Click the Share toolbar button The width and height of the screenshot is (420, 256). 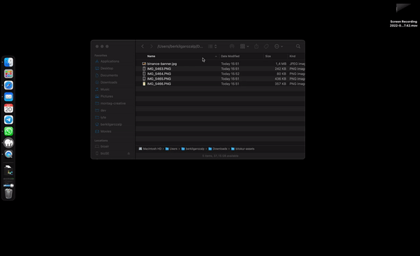point(256,46)
